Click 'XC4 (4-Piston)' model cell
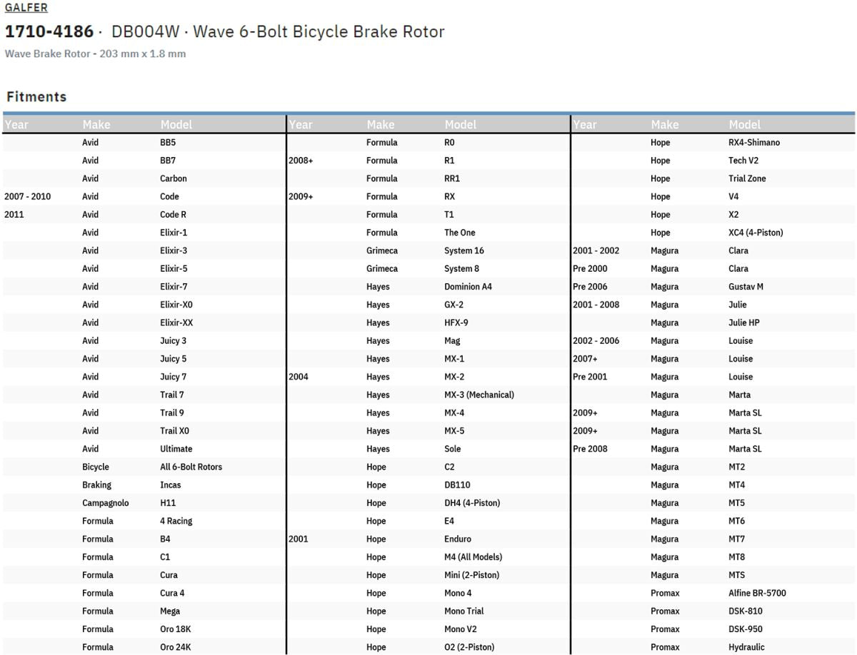 tap(756, 233)
